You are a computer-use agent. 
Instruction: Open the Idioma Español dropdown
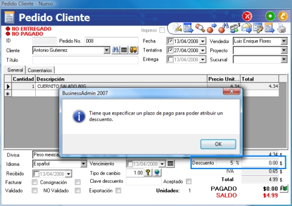tap(83, 164)
